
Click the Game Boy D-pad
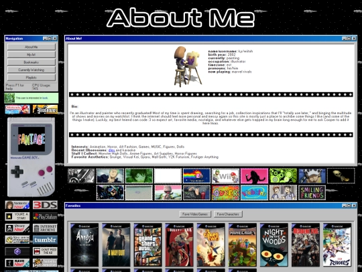point(17,172)
